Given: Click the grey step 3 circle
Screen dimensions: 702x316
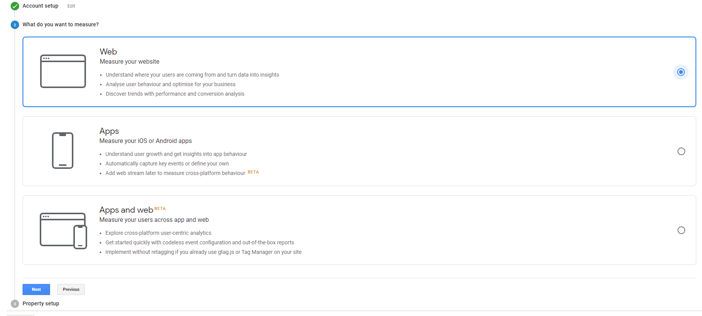Looking at the screenshot, I should [x=15, y=304].
